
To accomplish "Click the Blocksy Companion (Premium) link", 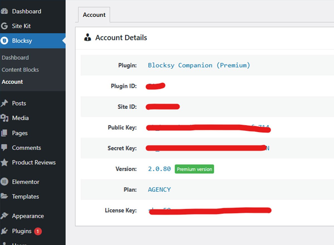I will (x=199, y=65).
